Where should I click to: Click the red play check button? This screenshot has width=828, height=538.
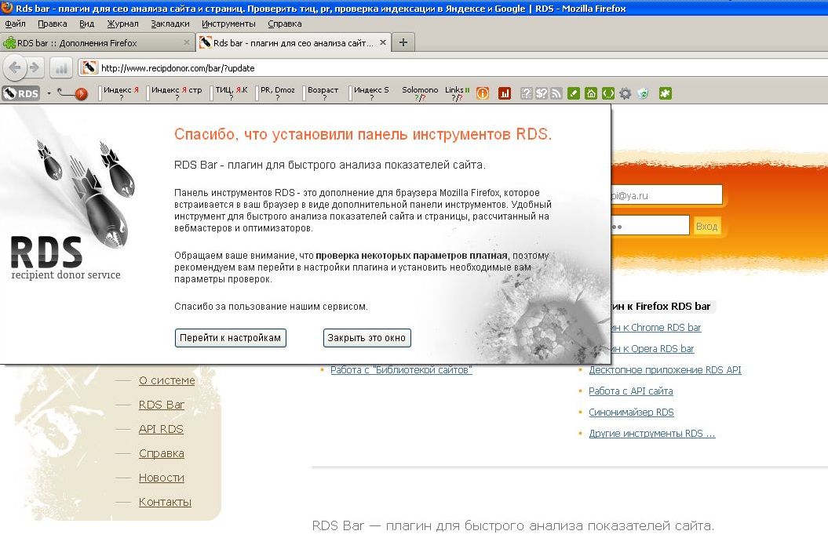point(81,94)
